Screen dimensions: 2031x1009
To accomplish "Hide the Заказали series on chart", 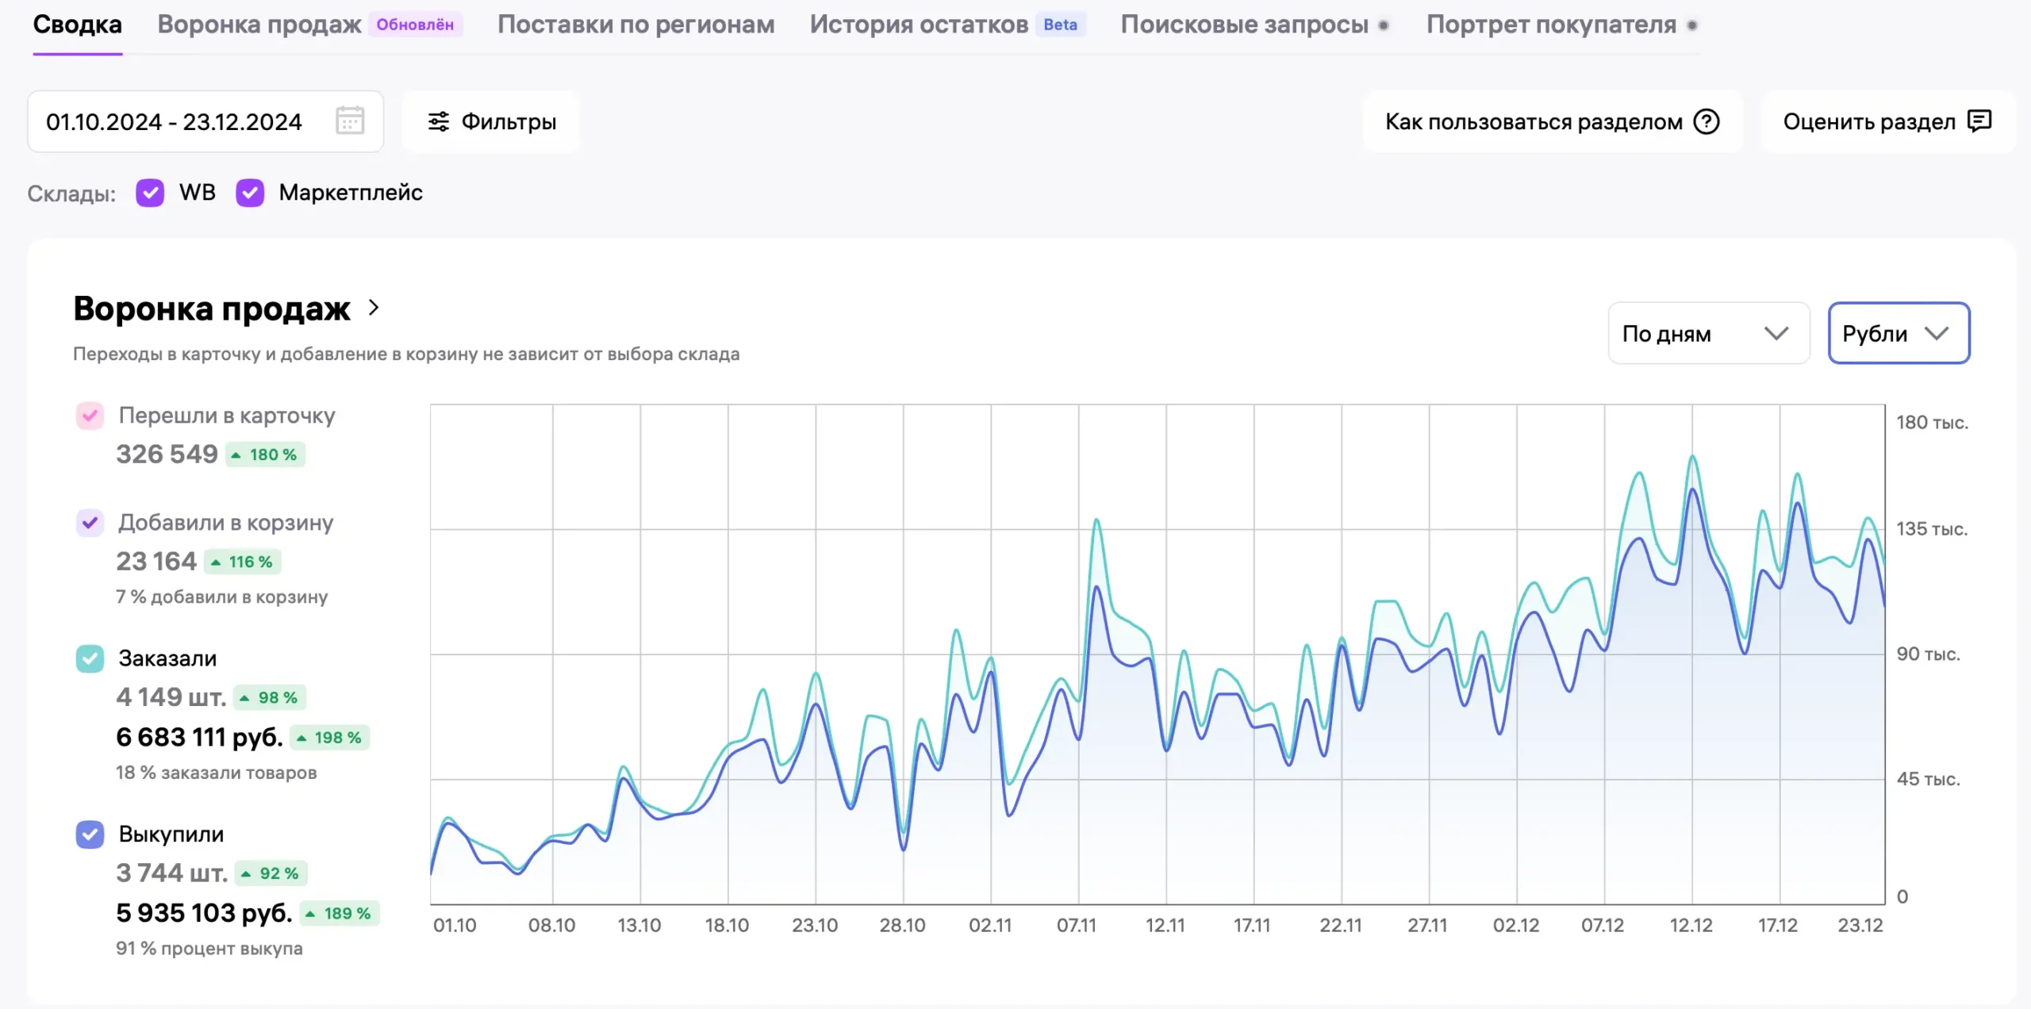I will pyautogui.click(x=90, y=658).
